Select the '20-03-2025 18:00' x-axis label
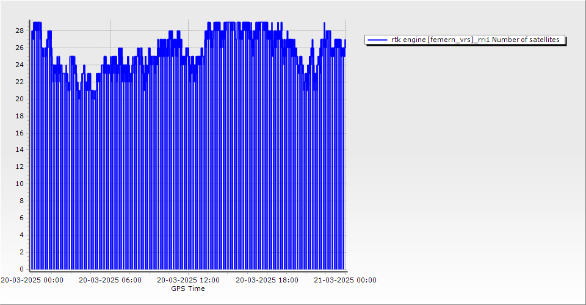Image resolution: width=586 pixels, height=305 pixels. click(267, 280)
